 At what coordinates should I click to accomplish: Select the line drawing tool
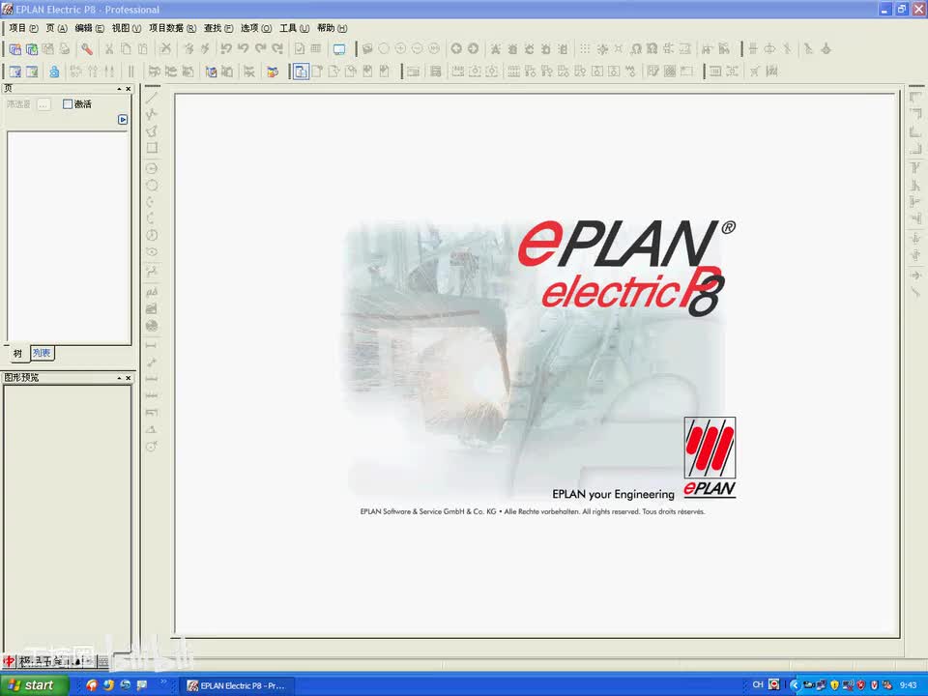(152, 98)
